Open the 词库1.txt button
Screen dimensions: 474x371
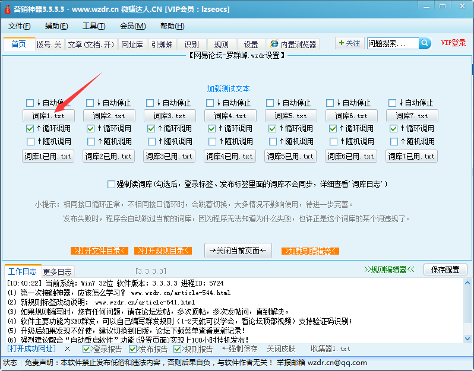[x=48, y=116]
